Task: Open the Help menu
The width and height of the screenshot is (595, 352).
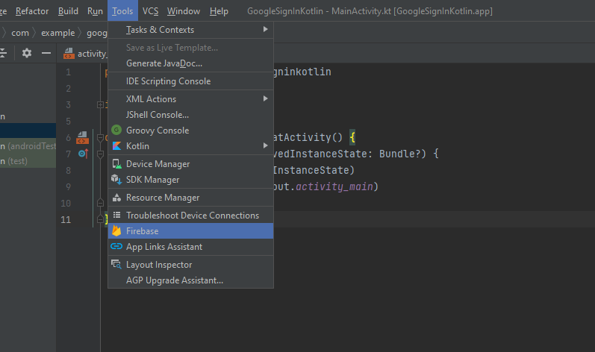Action: pyautogui.click(x=219, y=11)
